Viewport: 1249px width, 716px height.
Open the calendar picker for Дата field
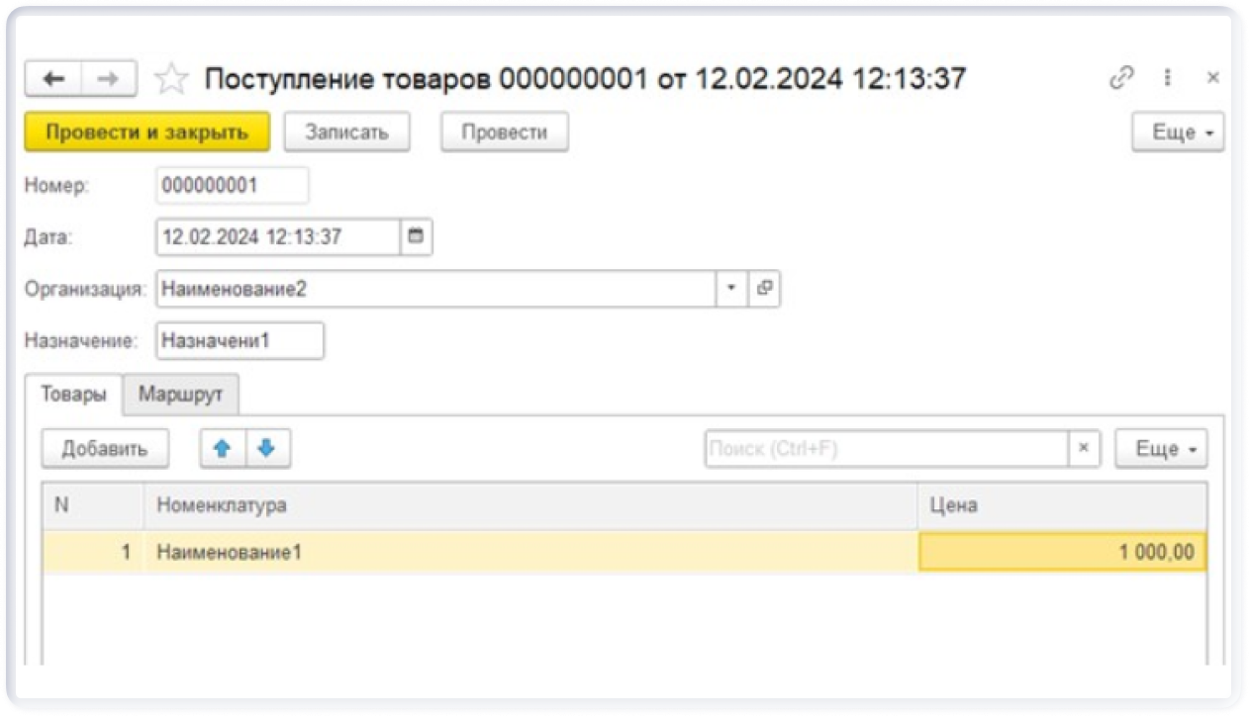416,237
